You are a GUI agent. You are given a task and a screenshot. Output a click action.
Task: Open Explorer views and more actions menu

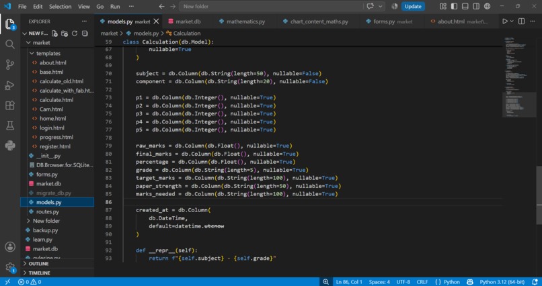point(84,21)
